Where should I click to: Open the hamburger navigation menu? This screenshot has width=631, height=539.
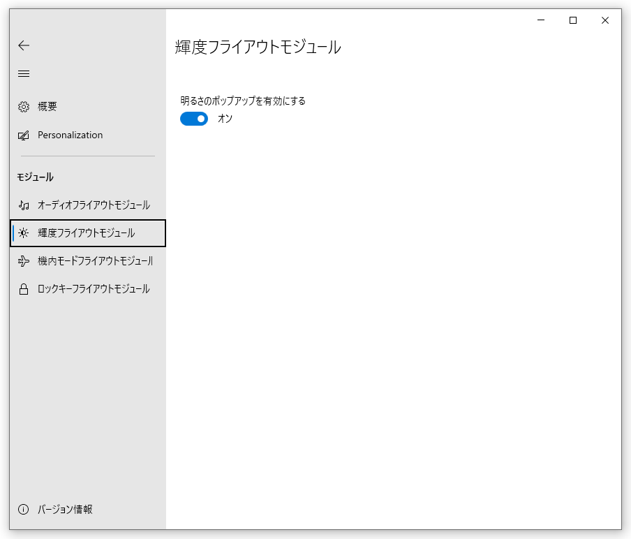point(24,74)
